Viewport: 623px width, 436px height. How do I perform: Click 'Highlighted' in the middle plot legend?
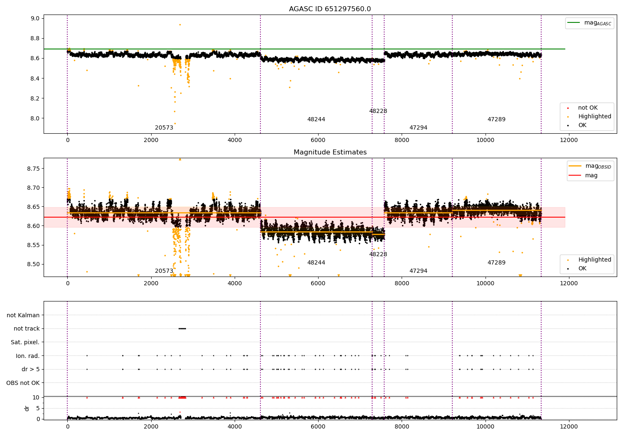click(595, 260)
